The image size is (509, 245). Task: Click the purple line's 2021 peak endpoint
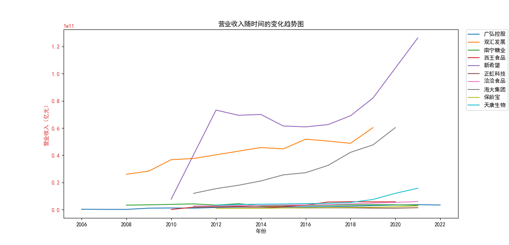point(418,38)
